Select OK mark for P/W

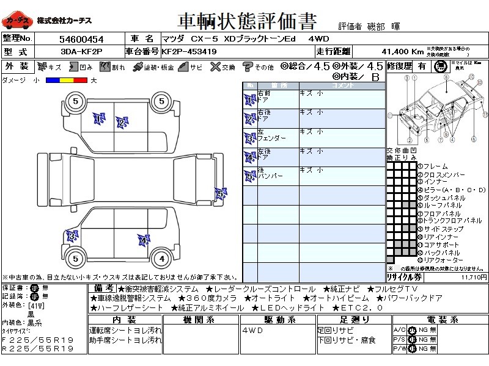click(412, 349)
